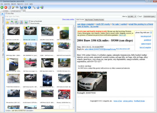Click the cars & trucks - by owner link
Viewport: 157px width, 113px height.
click(x=88, y=26)
